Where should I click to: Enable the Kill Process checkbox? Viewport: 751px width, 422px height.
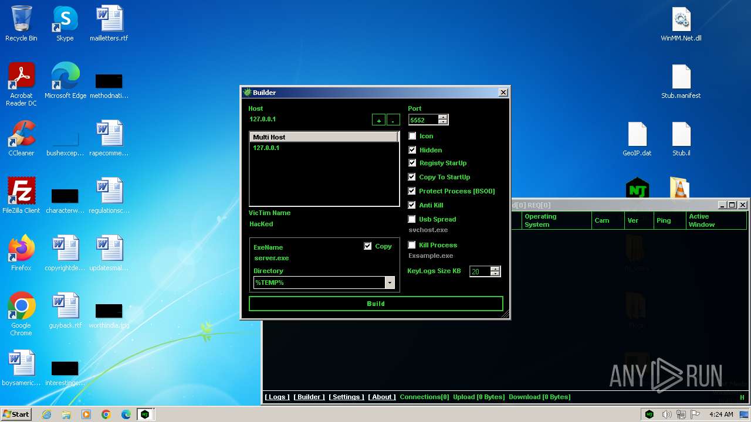tap(412, 245)
